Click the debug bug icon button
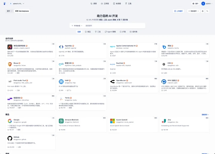215x154 pixels. click(x=203, y=11)
